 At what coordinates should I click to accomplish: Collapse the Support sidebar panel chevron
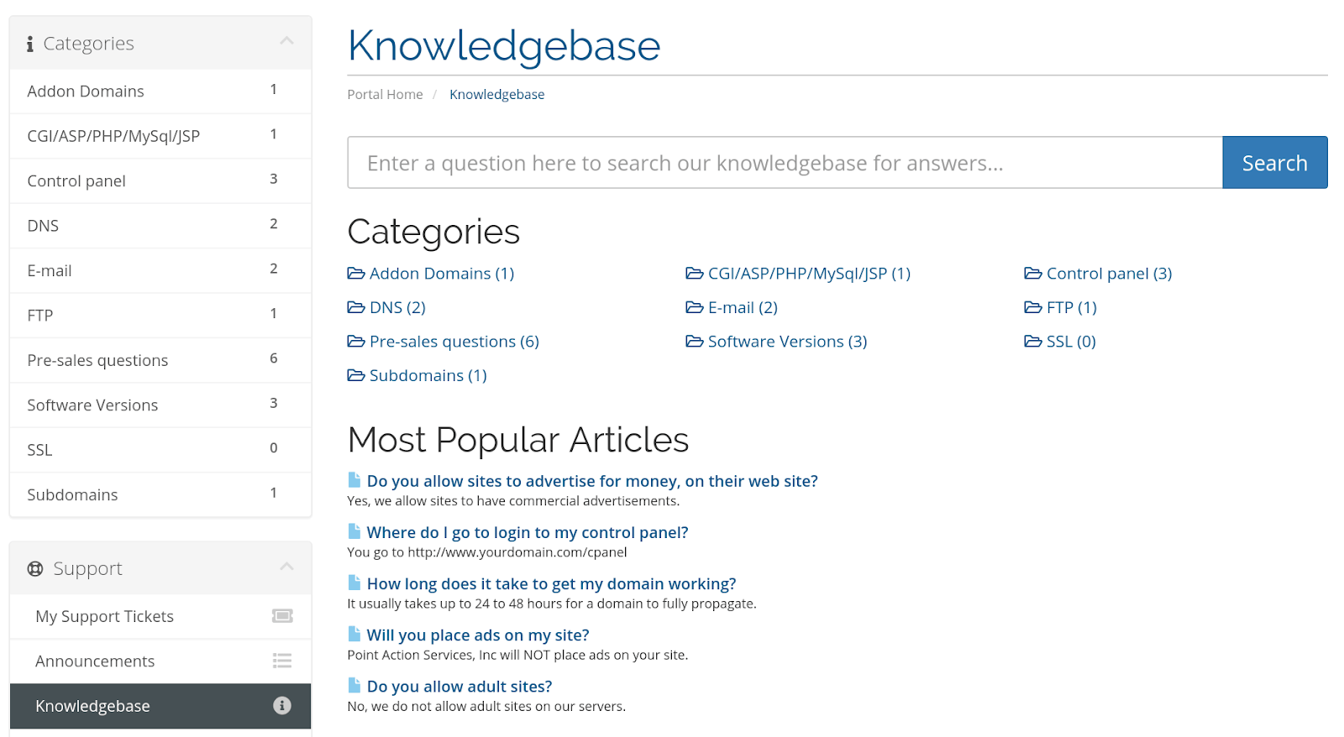click(286, 567)
